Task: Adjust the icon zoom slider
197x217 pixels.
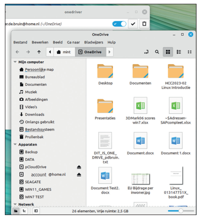Action: click(x=181, y=211)
